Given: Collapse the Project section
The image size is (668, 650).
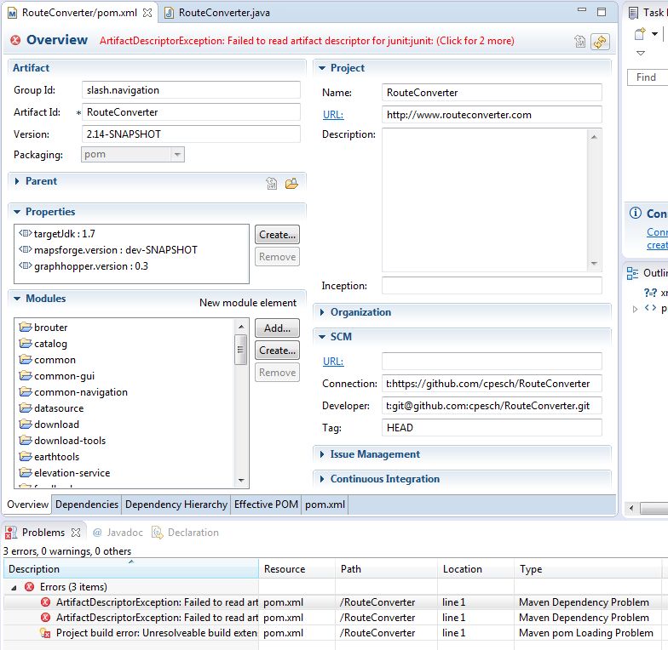Looking at the screenshot, I should [x=322, y=68].
